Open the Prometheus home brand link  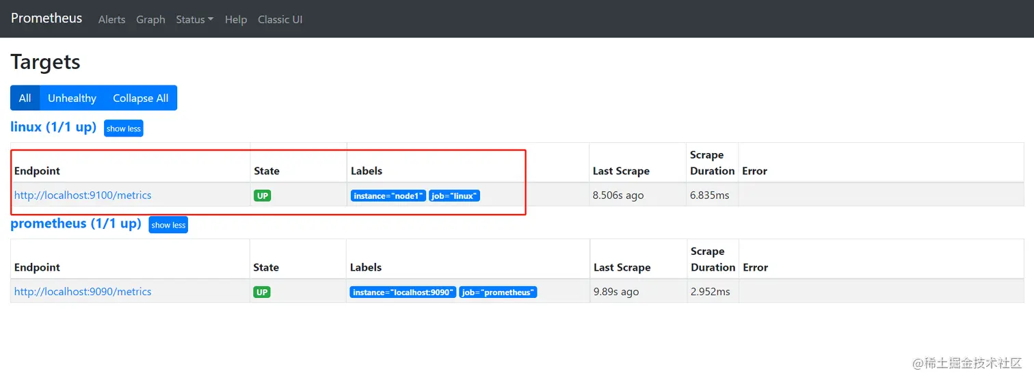[x=47, y=18]
